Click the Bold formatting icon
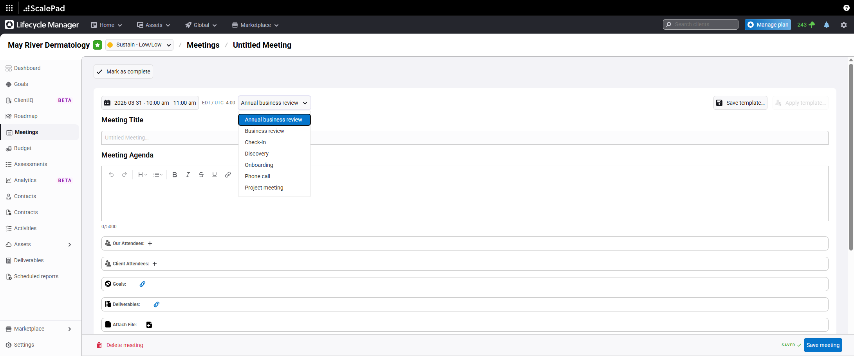The image size is (854, 356). pyautogui.click(x=175, y=175)
